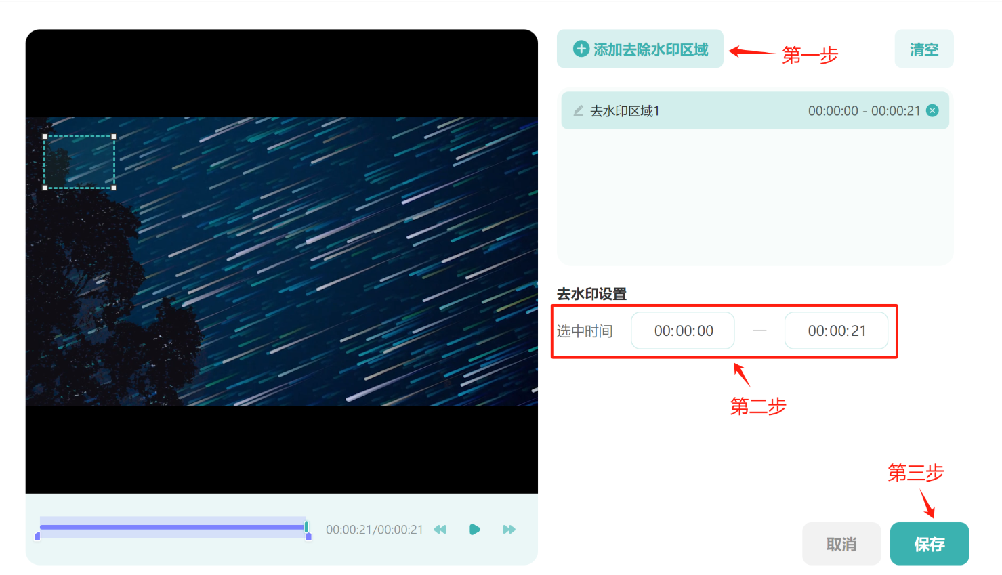Click the top-left handle of the selection box
This screenshot has height=575, width=1002.
(x=45, y=136)
